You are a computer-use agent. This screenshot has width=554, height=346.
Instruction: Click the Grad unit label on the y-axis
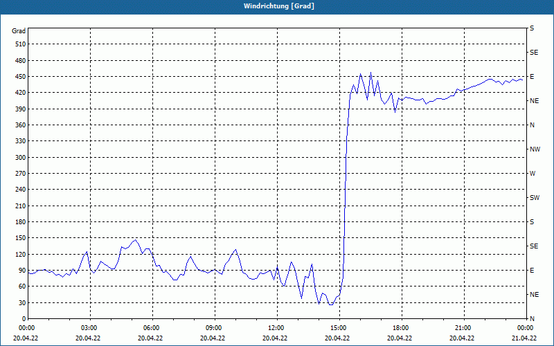[x=19, y=31]
